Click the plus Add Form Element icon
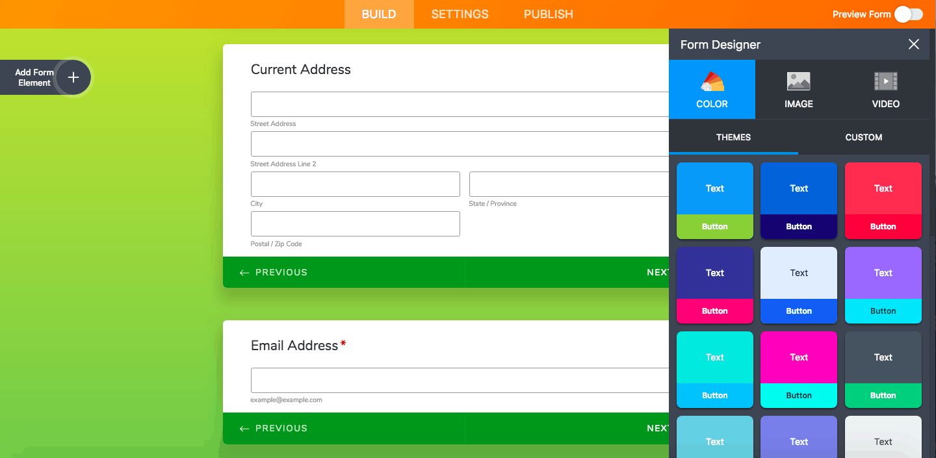This screenshot has height=458, width=936. click(73, 77)
